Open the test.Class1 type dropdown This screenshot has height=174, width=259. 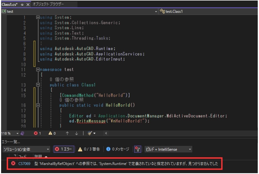208,11
